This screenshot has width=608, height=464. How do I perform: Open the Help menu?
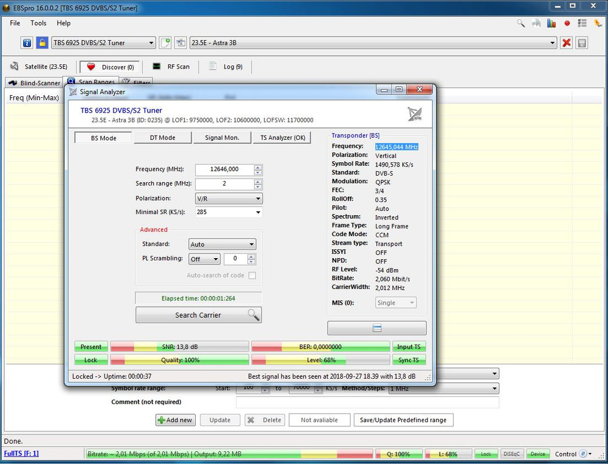[x=64, y=23]
